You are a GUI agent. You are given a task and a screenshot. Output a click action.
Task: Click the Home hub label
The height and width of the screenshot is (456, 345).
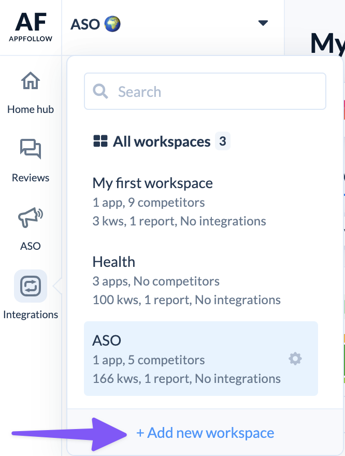pyautogui.click(x=31, y=109)
